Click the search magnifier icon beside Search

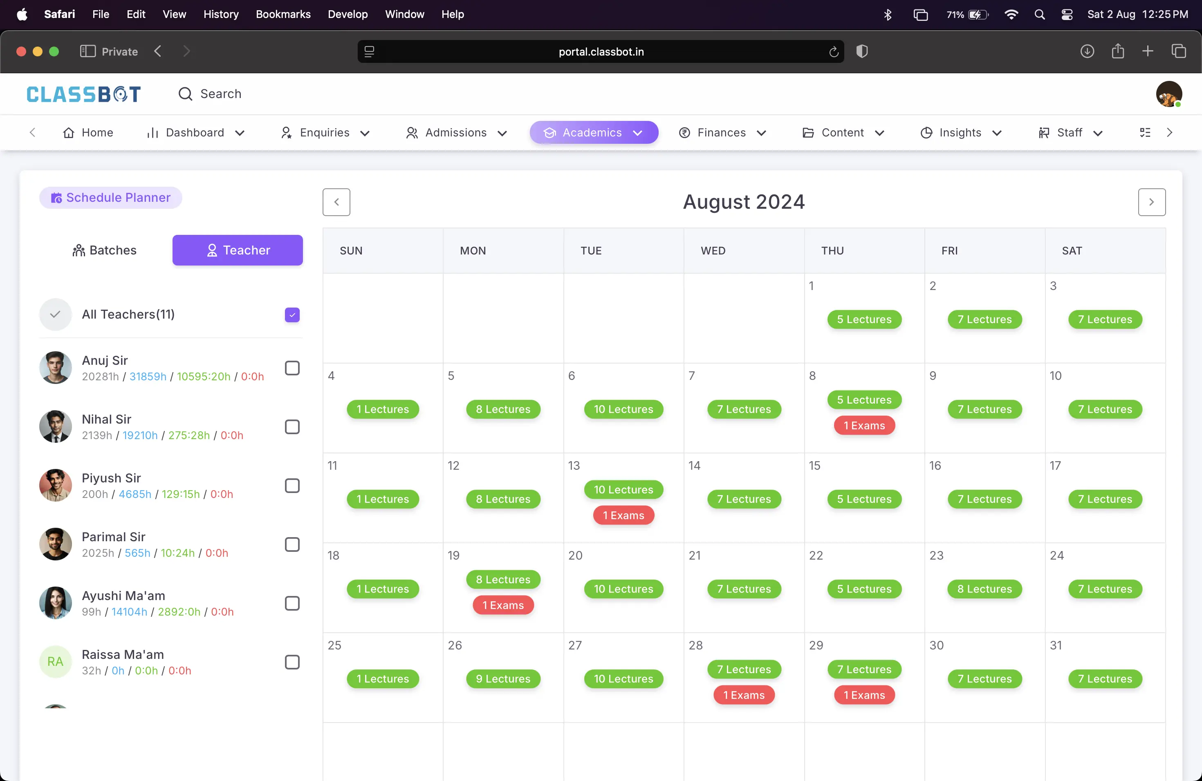(185, 94)
